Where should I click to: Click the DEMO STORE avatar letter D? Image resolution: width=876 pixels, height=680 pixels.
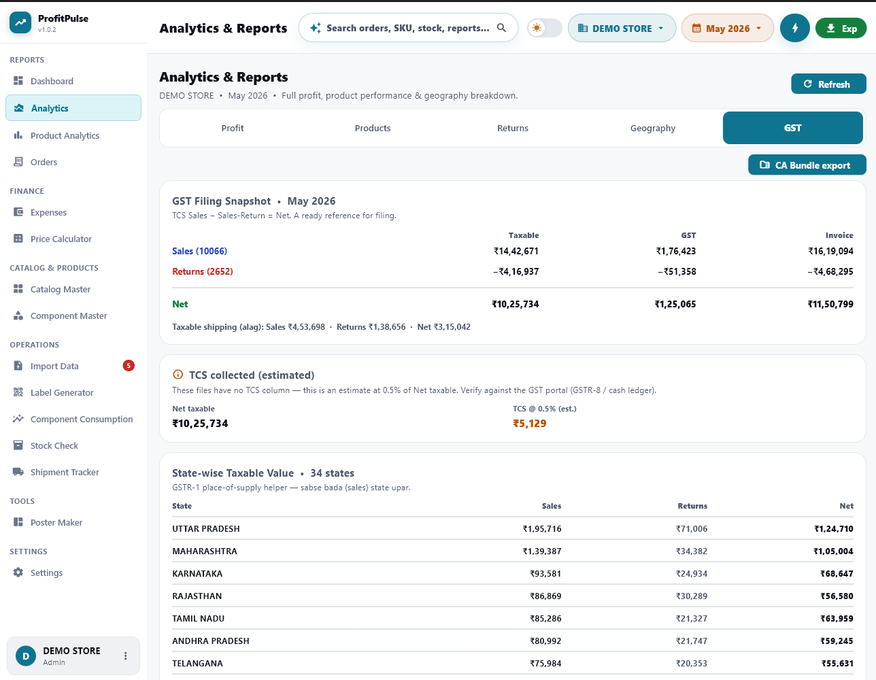click(26, 656)
